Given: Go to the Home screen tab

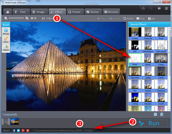Looking at the screenshot, I should [8, 12].
